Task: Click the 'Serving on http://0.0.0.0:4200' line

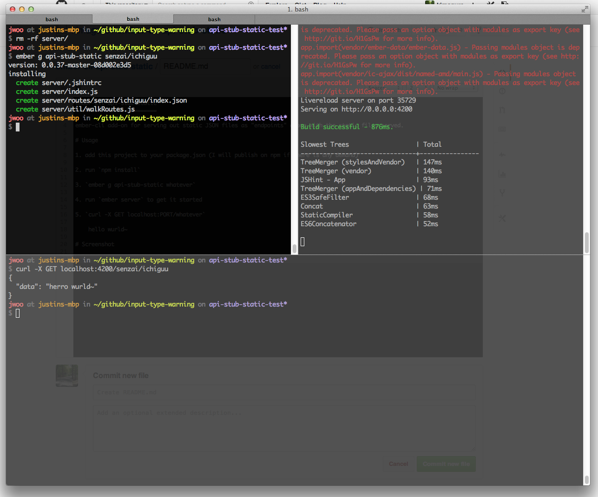Action: tap(356, 109)
